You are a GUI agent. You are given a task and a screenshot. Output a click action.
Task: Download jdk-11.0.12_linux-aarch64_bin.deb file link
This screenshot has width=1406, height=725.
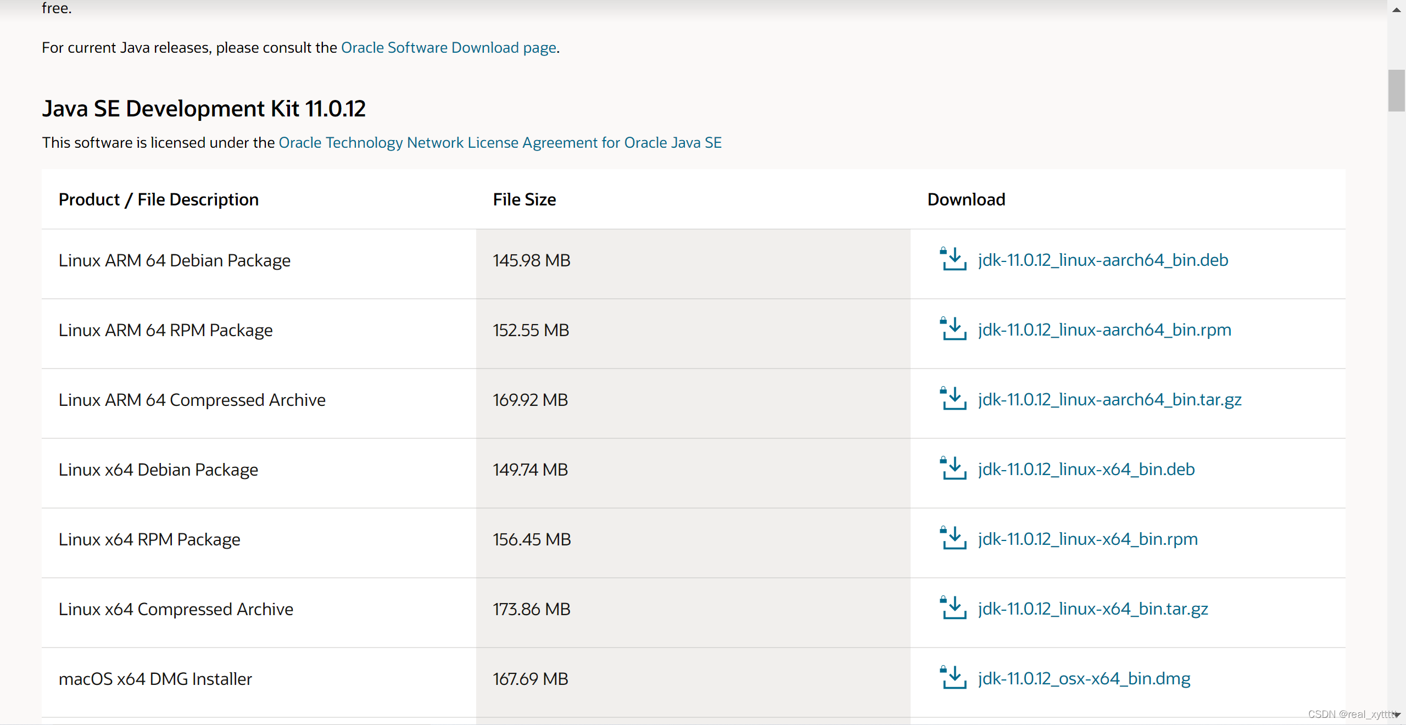click(1103, 260)
